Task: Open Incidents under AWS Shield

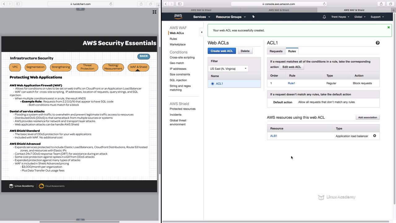Action: click(x=175, y=115)
